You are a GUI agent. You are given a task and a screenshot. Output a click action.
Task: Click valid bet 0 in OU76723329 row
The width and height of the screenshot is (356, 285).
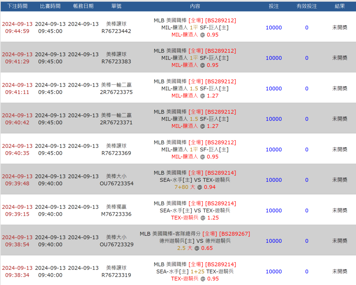click(x=307, y=241)
